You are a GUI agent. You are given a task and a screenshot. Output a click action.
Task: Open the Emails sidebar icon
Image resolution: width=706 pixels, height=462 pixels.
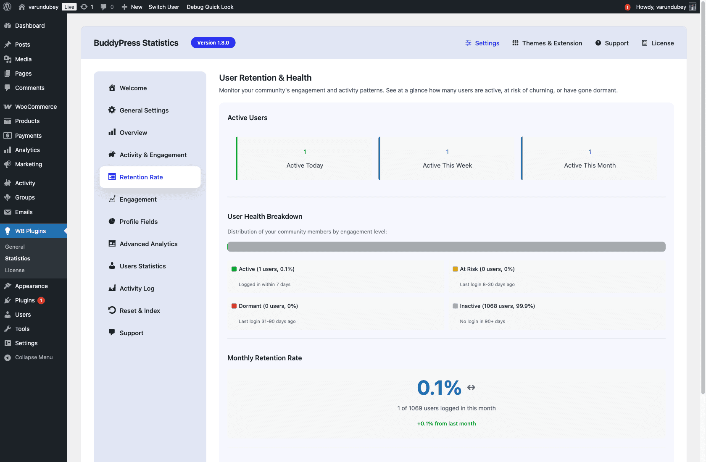coord(8,212)
